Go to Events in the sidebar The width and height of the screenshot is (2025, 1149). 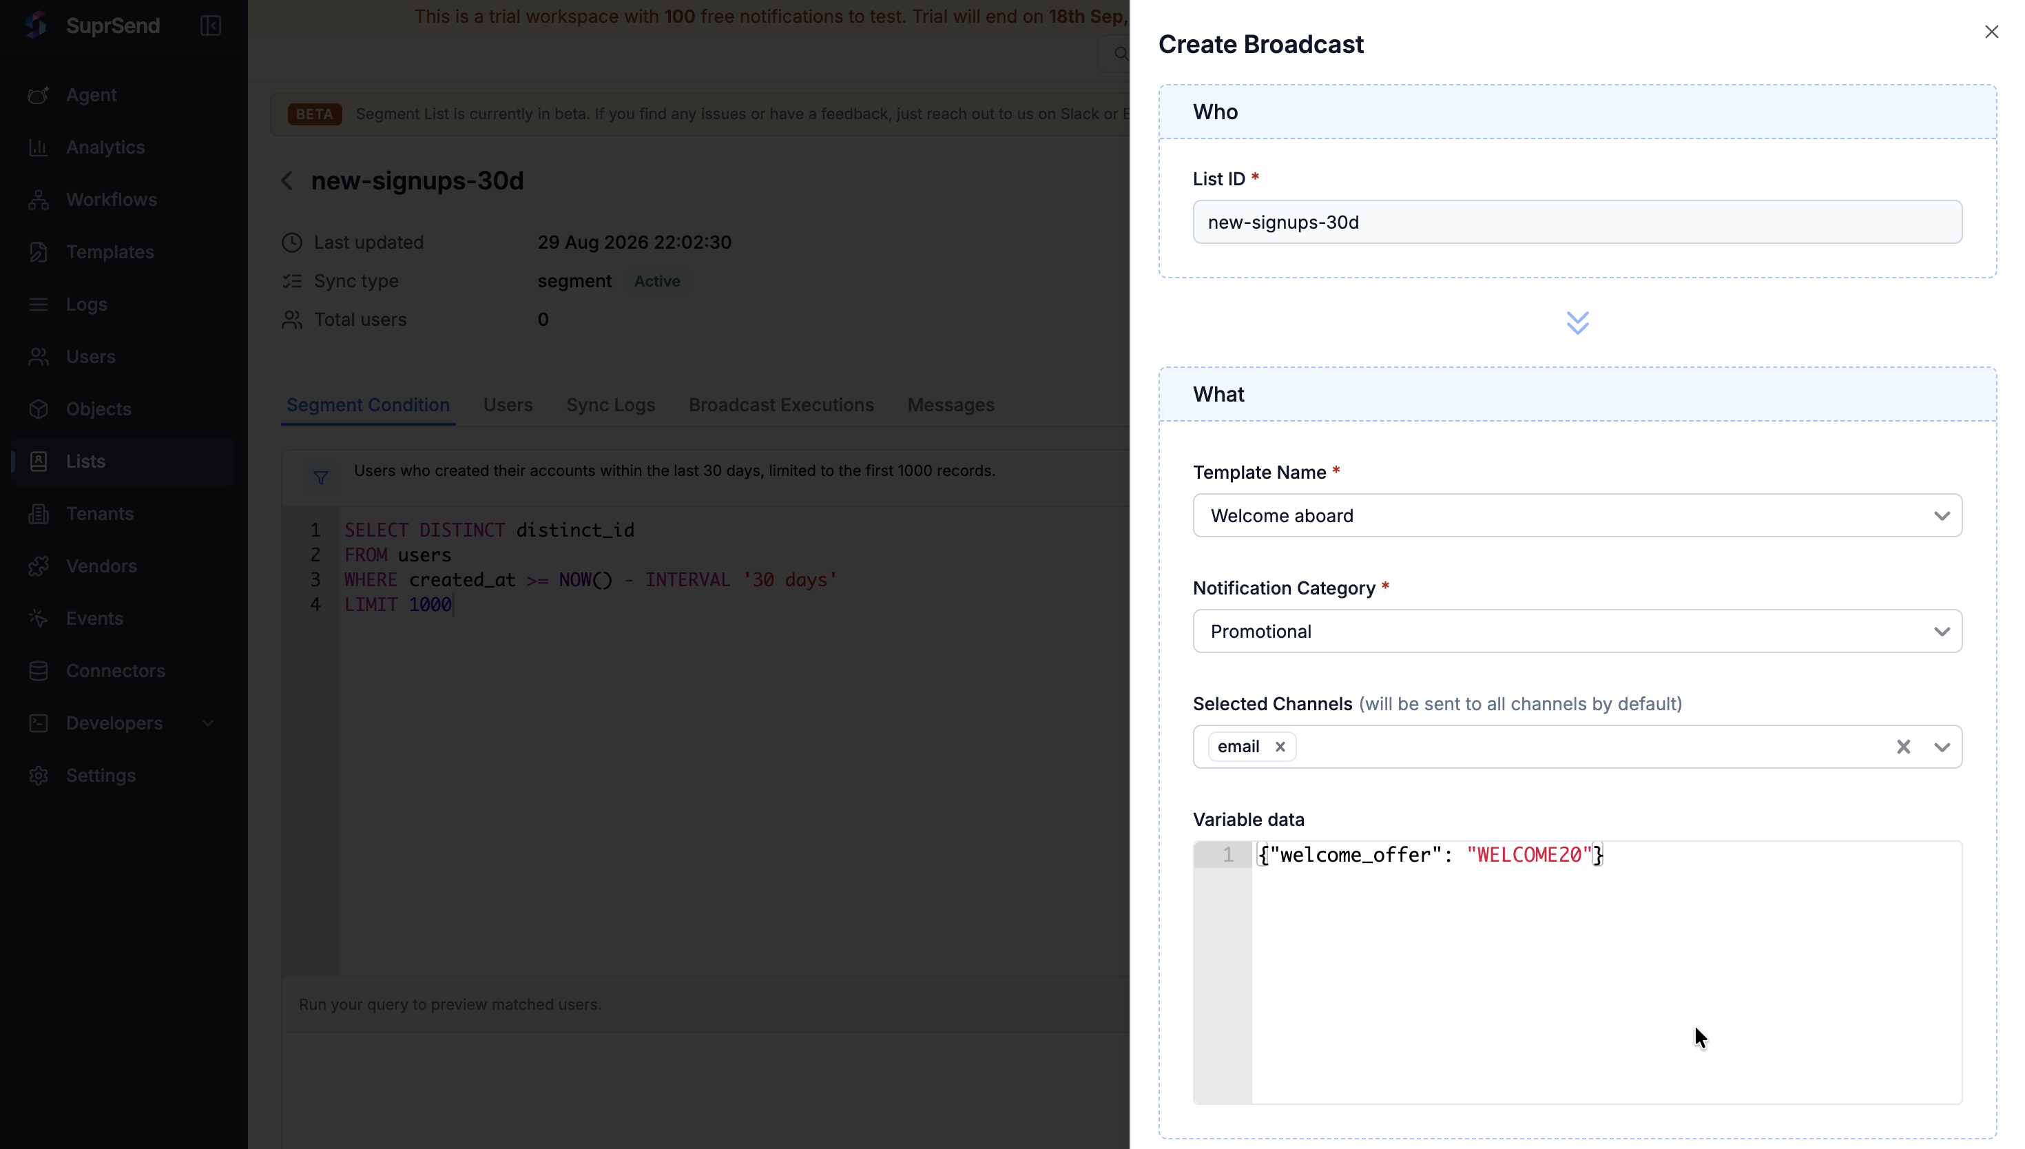pyautogui.click(x=124, y=618)
